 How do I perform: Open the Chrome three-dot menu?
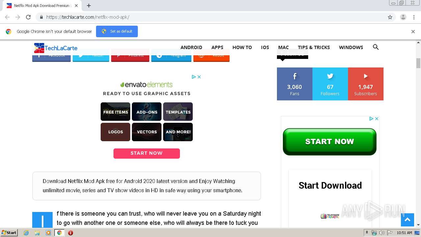pos(414,17)
